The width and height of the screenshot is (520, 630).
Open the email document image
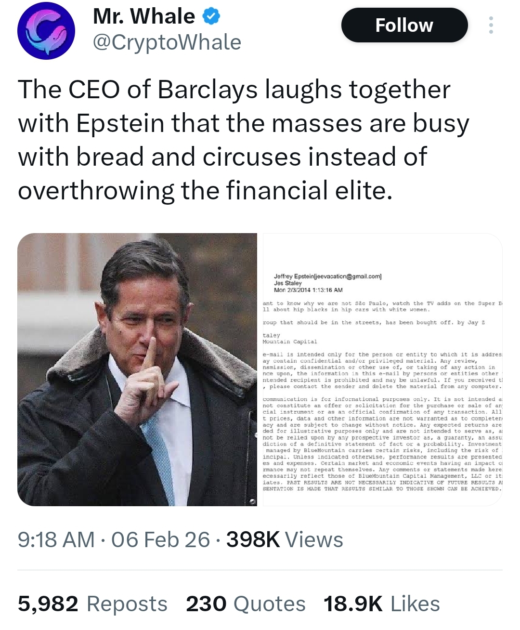point(382,369)
